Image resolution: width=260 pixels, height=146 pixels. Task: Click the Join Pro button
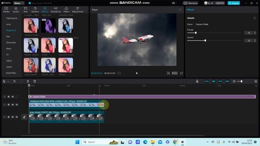220,3
